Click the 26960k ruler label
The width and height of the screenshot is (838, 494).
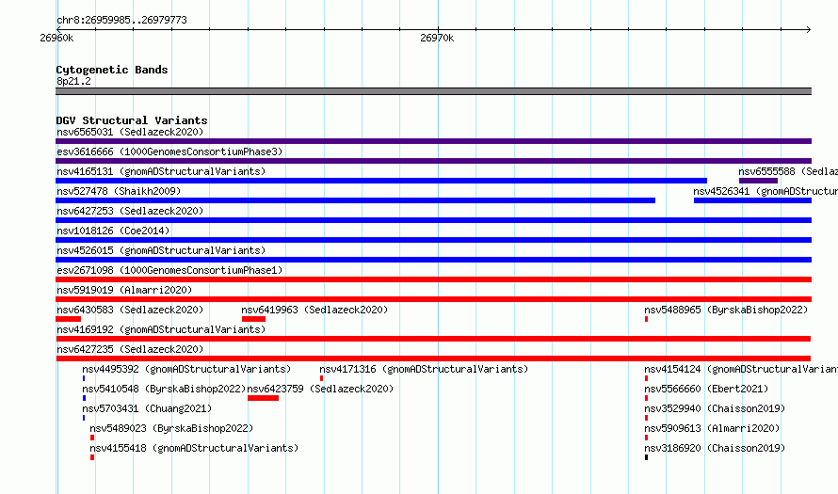[56, 38]
